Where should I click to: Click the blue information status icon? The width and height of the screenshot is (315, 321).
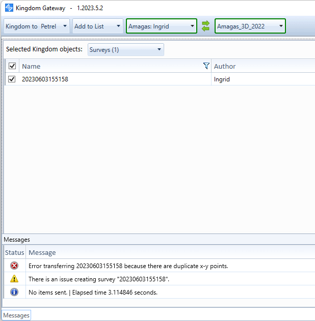[x=14, y=292]
